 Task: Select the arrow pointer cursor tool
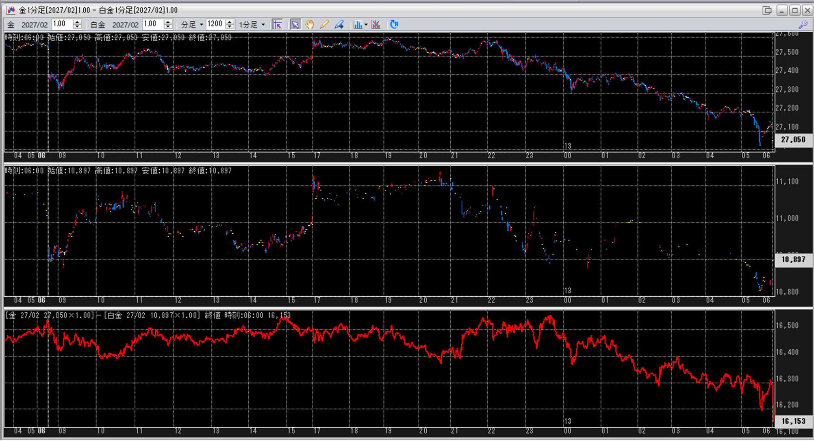(295, 24)
